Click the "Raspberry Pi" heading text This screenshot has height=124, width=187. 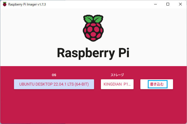point(93,53)
